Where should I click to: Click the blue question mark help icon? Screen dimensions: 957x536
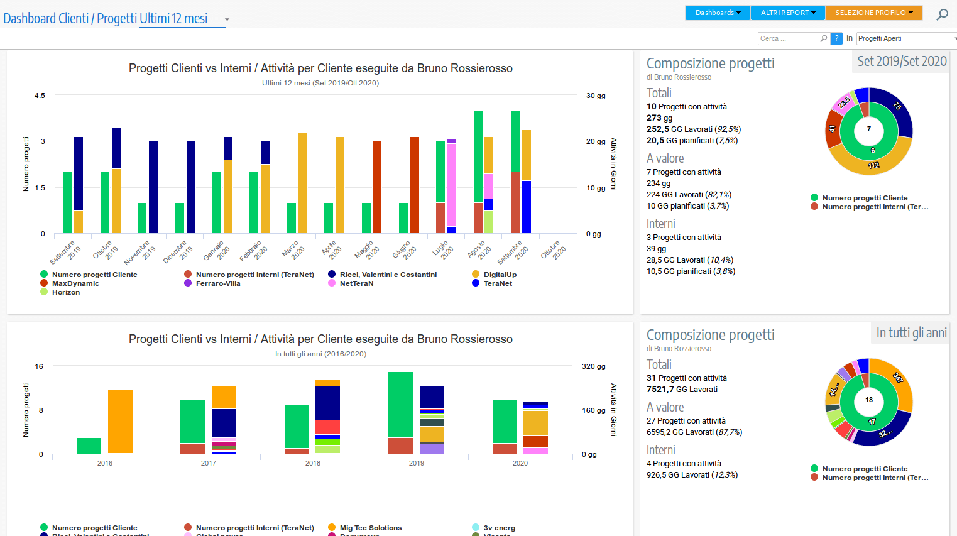(836, 38)
